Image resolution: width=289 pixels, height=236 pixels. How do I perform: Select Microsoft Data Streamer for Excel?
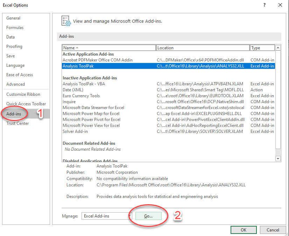pos(168,108)
